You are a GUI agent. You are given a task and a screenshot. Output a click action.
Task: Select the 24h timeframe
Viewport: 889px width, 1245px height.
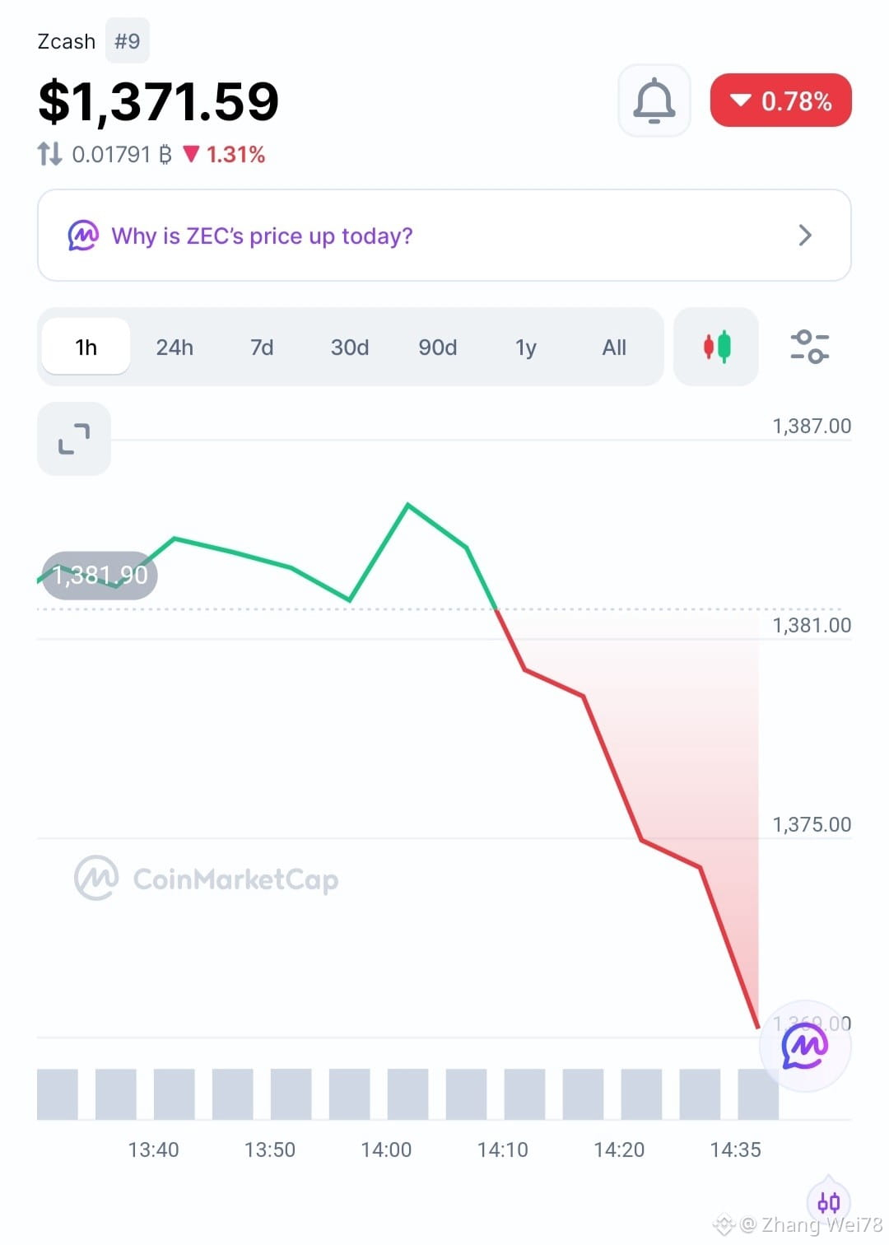click(x=175, y=347)
